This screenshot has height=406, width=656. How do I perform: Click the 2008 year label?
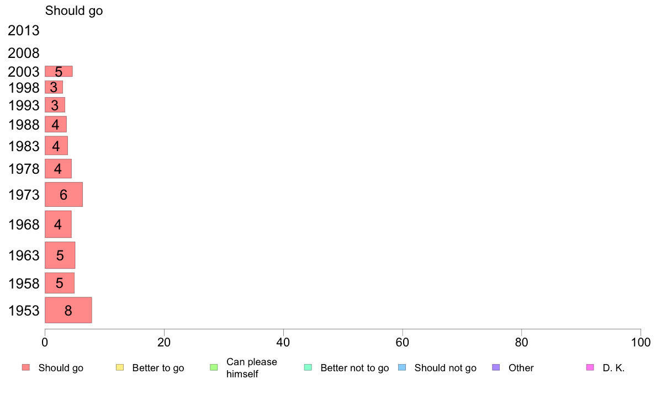(x=23, y=53)
